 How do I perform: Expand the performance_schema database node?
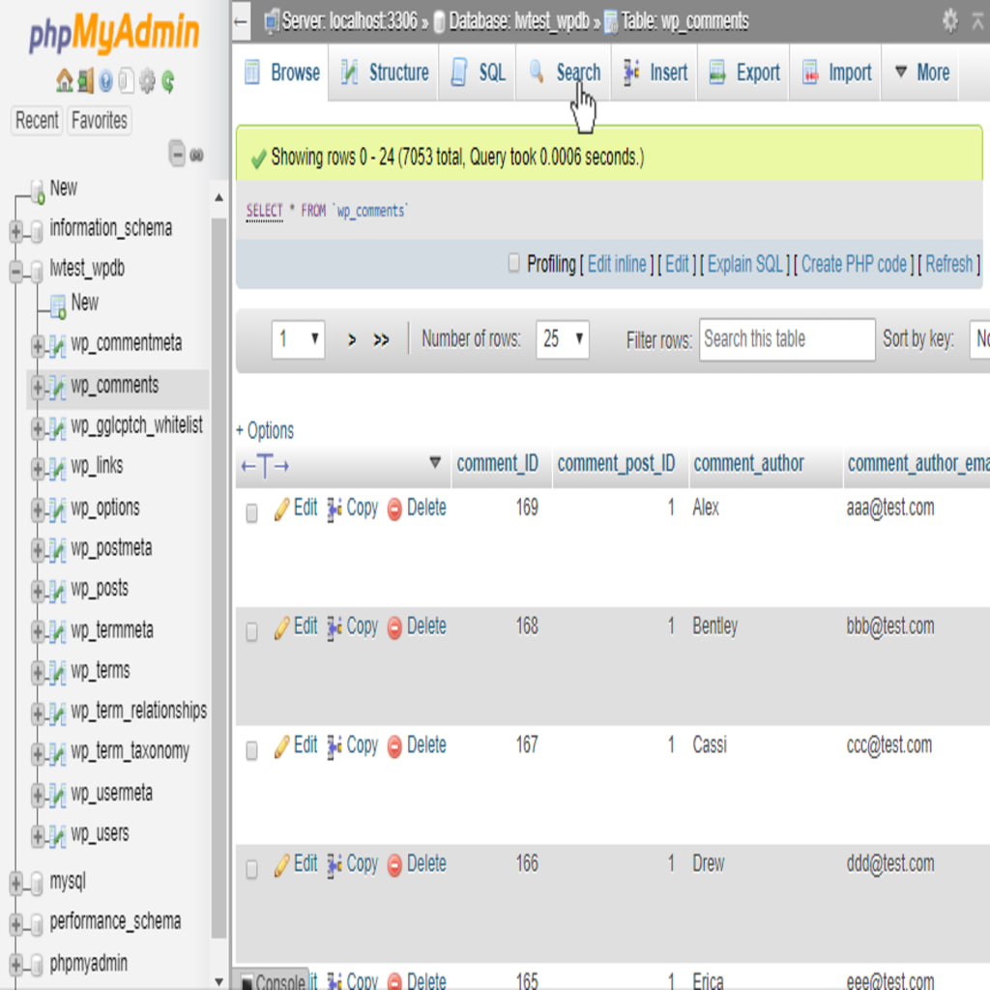(x=15, y=923)
